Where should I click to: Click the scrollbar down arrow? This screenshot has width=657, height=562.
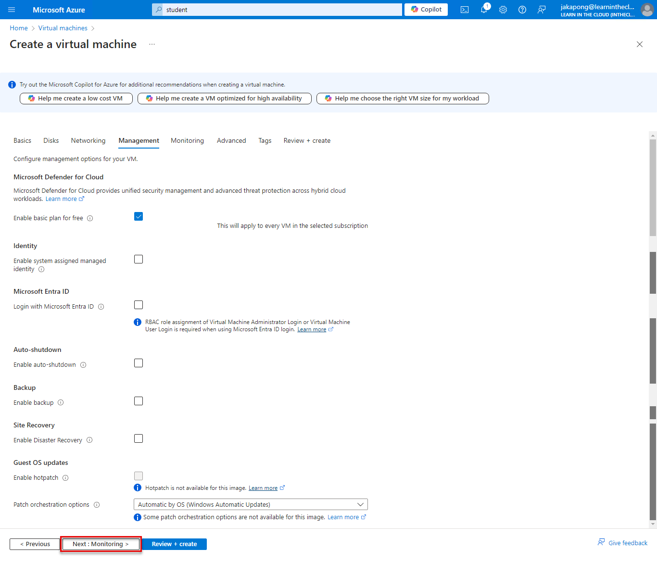coord(653,524)
